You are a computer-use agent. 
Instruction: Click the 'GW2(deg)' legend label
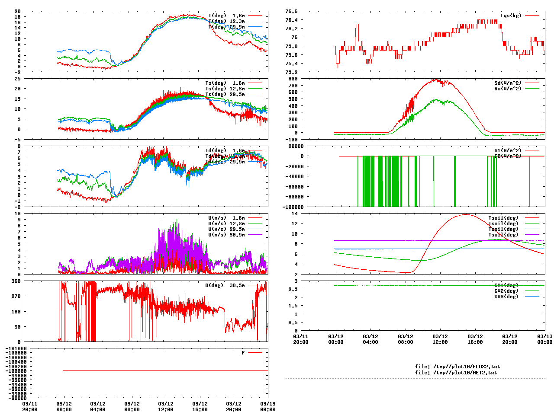click(506, 291)
